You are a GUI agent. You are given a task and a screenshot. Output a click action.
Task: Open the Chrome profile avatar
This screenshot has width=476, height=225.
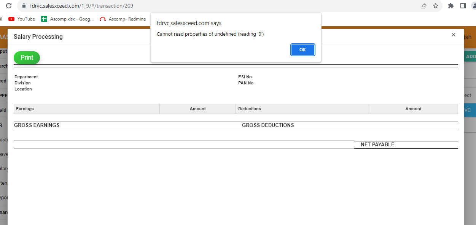coord(473,6)
